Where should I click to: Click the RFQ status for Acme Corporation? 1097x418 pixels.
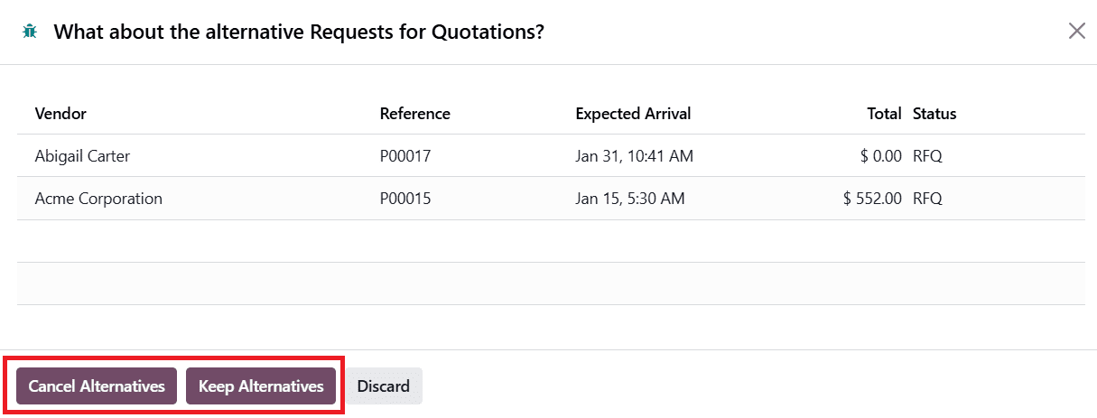(927, 199)
